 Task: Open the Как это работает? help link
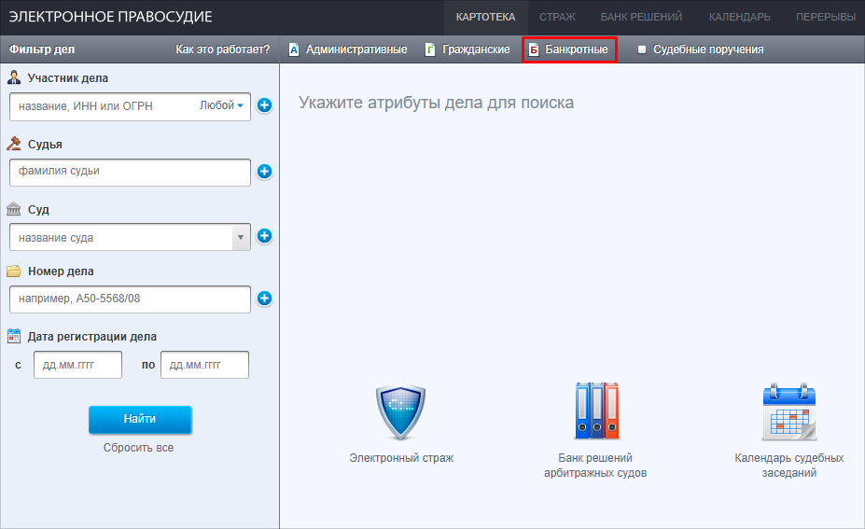222,49
